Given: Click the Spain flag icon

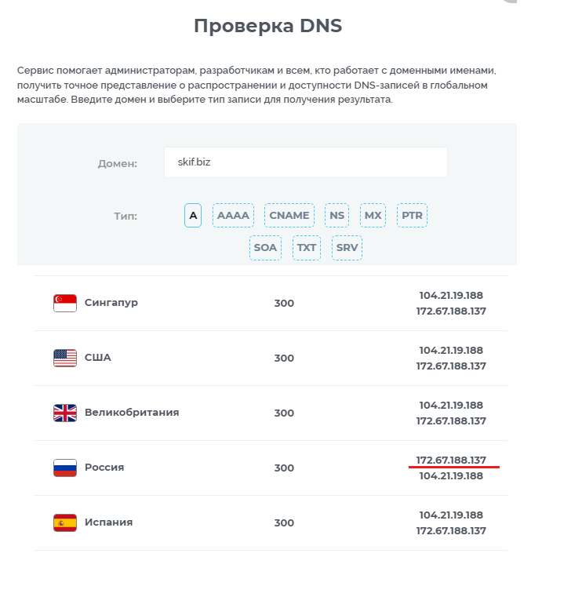Looking at the screenshot, I should pyautogui.click(x=65, y=522).
